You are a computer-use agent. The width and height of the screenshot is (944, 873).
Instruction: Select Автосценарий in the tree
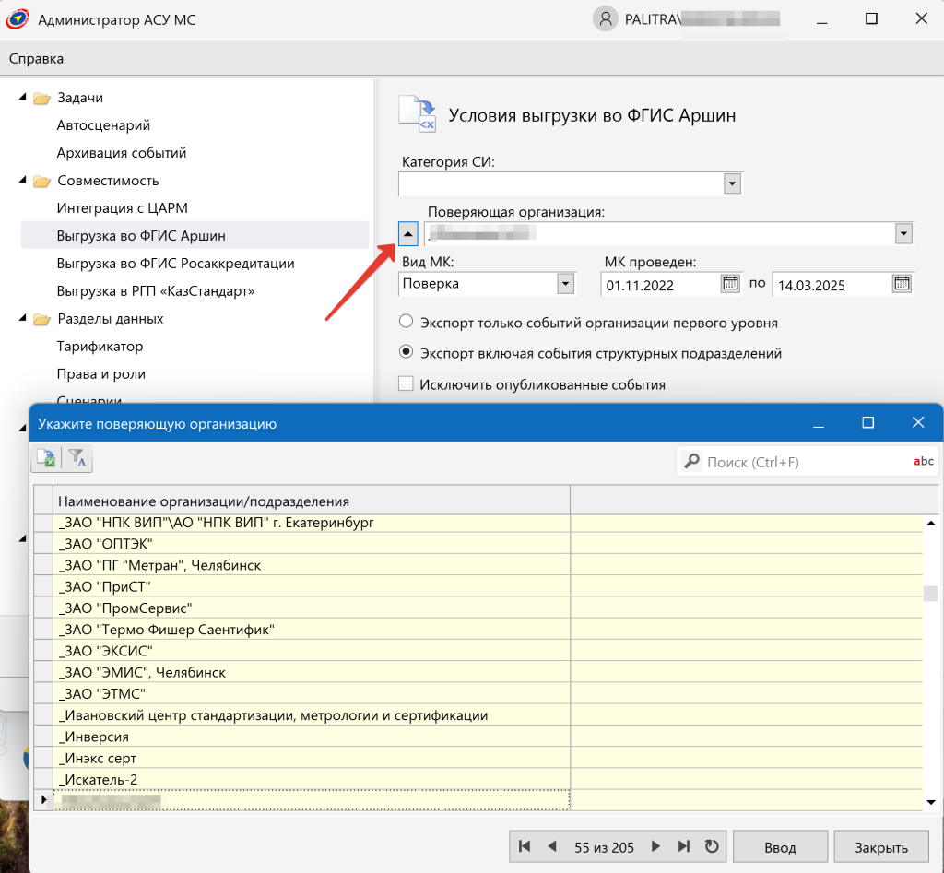click(103, 125)
